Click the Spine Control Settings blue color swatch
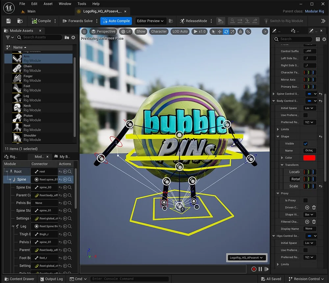This screenshot has height=283, width=329. [x=309, y=94]
